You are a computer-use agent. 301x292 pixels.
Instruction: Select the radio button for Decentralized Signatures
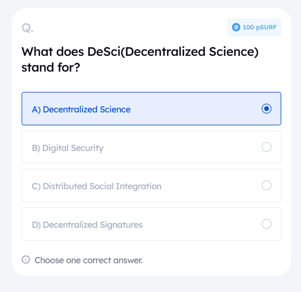tap(266, 224)
